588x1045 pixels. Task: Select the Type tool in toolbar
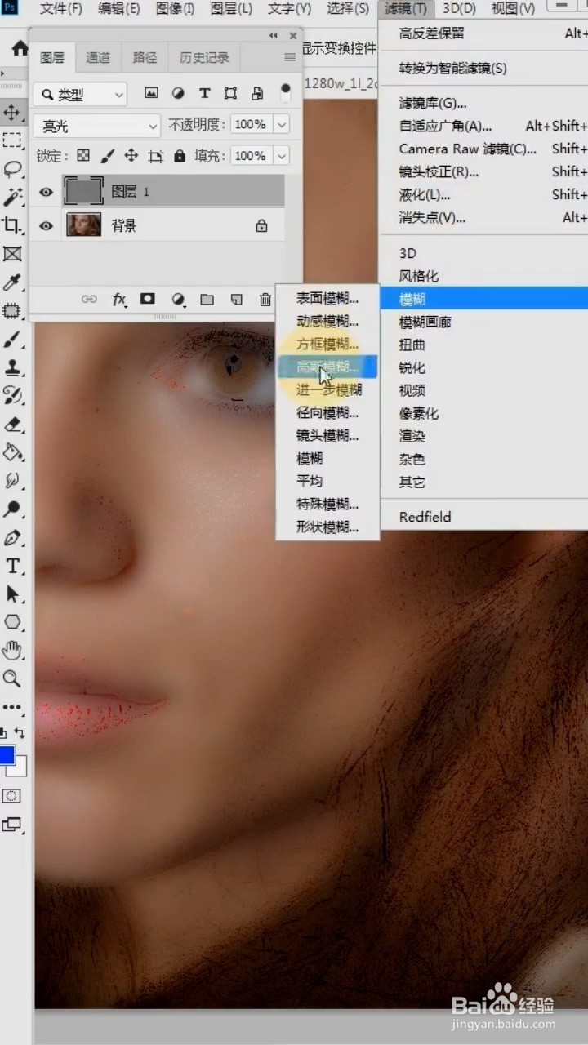click(11, 566)
